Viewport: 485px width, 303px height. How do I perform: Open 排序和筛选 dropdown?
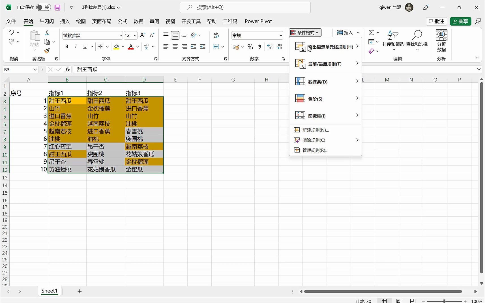[393, 41]
